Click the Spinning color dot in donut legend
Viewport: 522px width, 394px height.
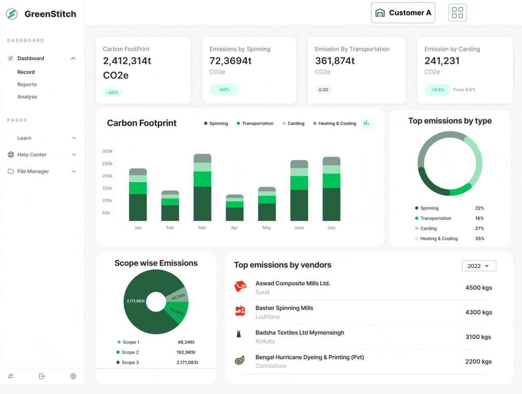coord(417,208)
